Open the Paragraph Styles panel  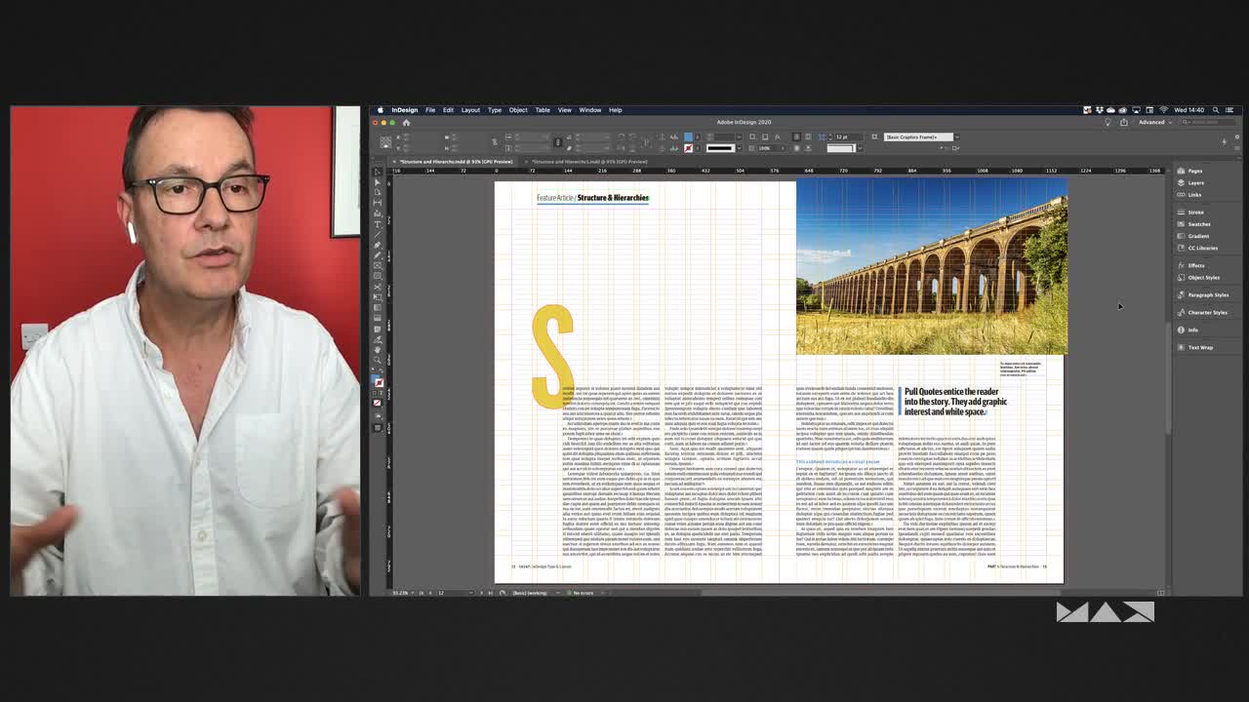[1207, 294]
